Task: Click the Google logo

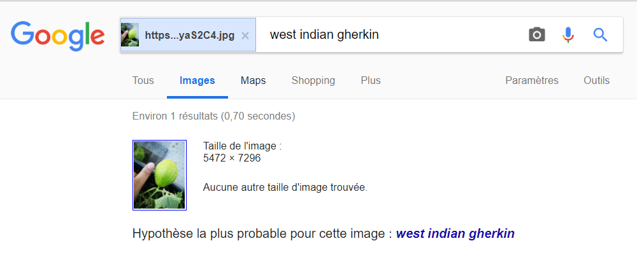Action: click(x=58, y=34)
